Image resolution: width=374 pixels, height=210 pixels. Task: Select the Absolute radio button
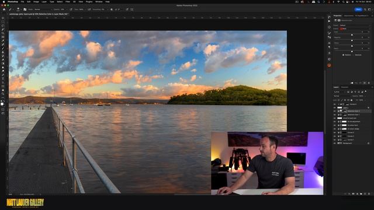click(354, 55)
